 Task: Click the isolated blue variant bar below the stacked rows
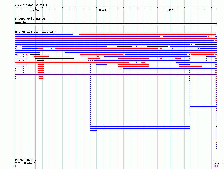pyautogui.click(x=203, y=107)
